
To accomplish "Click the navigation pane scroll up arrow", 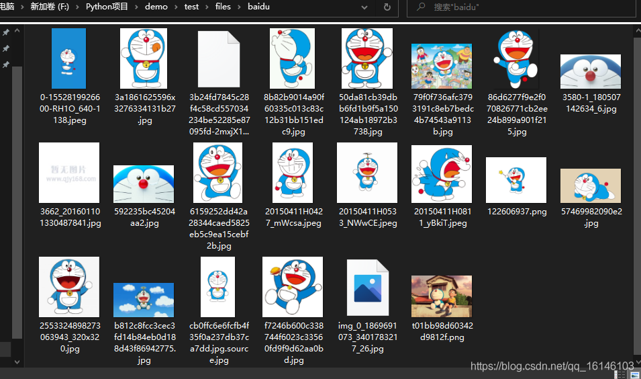I will click(17, 31).
